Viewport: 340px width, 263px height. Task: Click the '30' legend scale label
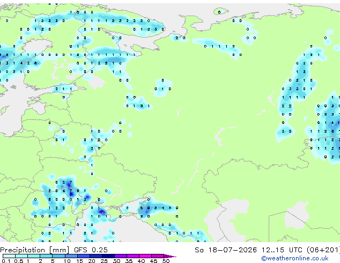(116, 261)
